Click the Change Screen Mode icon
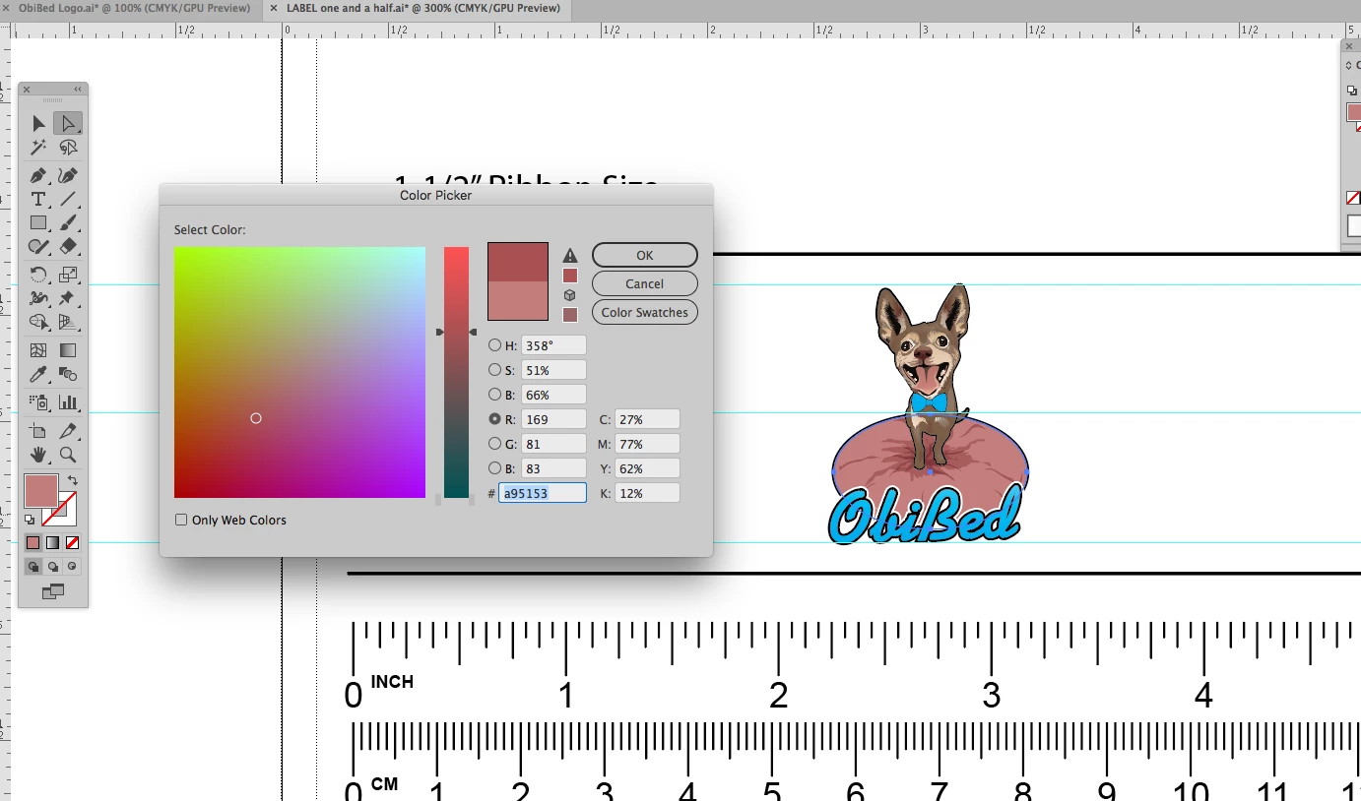This screenshot has height=801, width=1361. click(53, 591)
